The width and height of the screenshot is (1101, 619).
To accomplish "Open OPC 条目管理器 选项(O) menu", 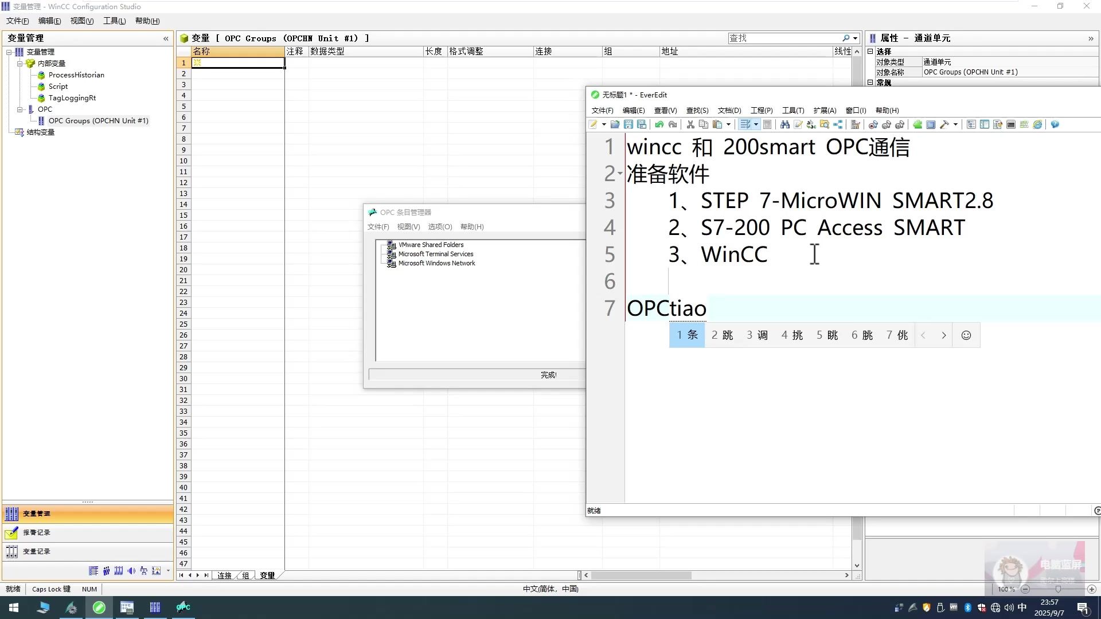I will [440, 227].
